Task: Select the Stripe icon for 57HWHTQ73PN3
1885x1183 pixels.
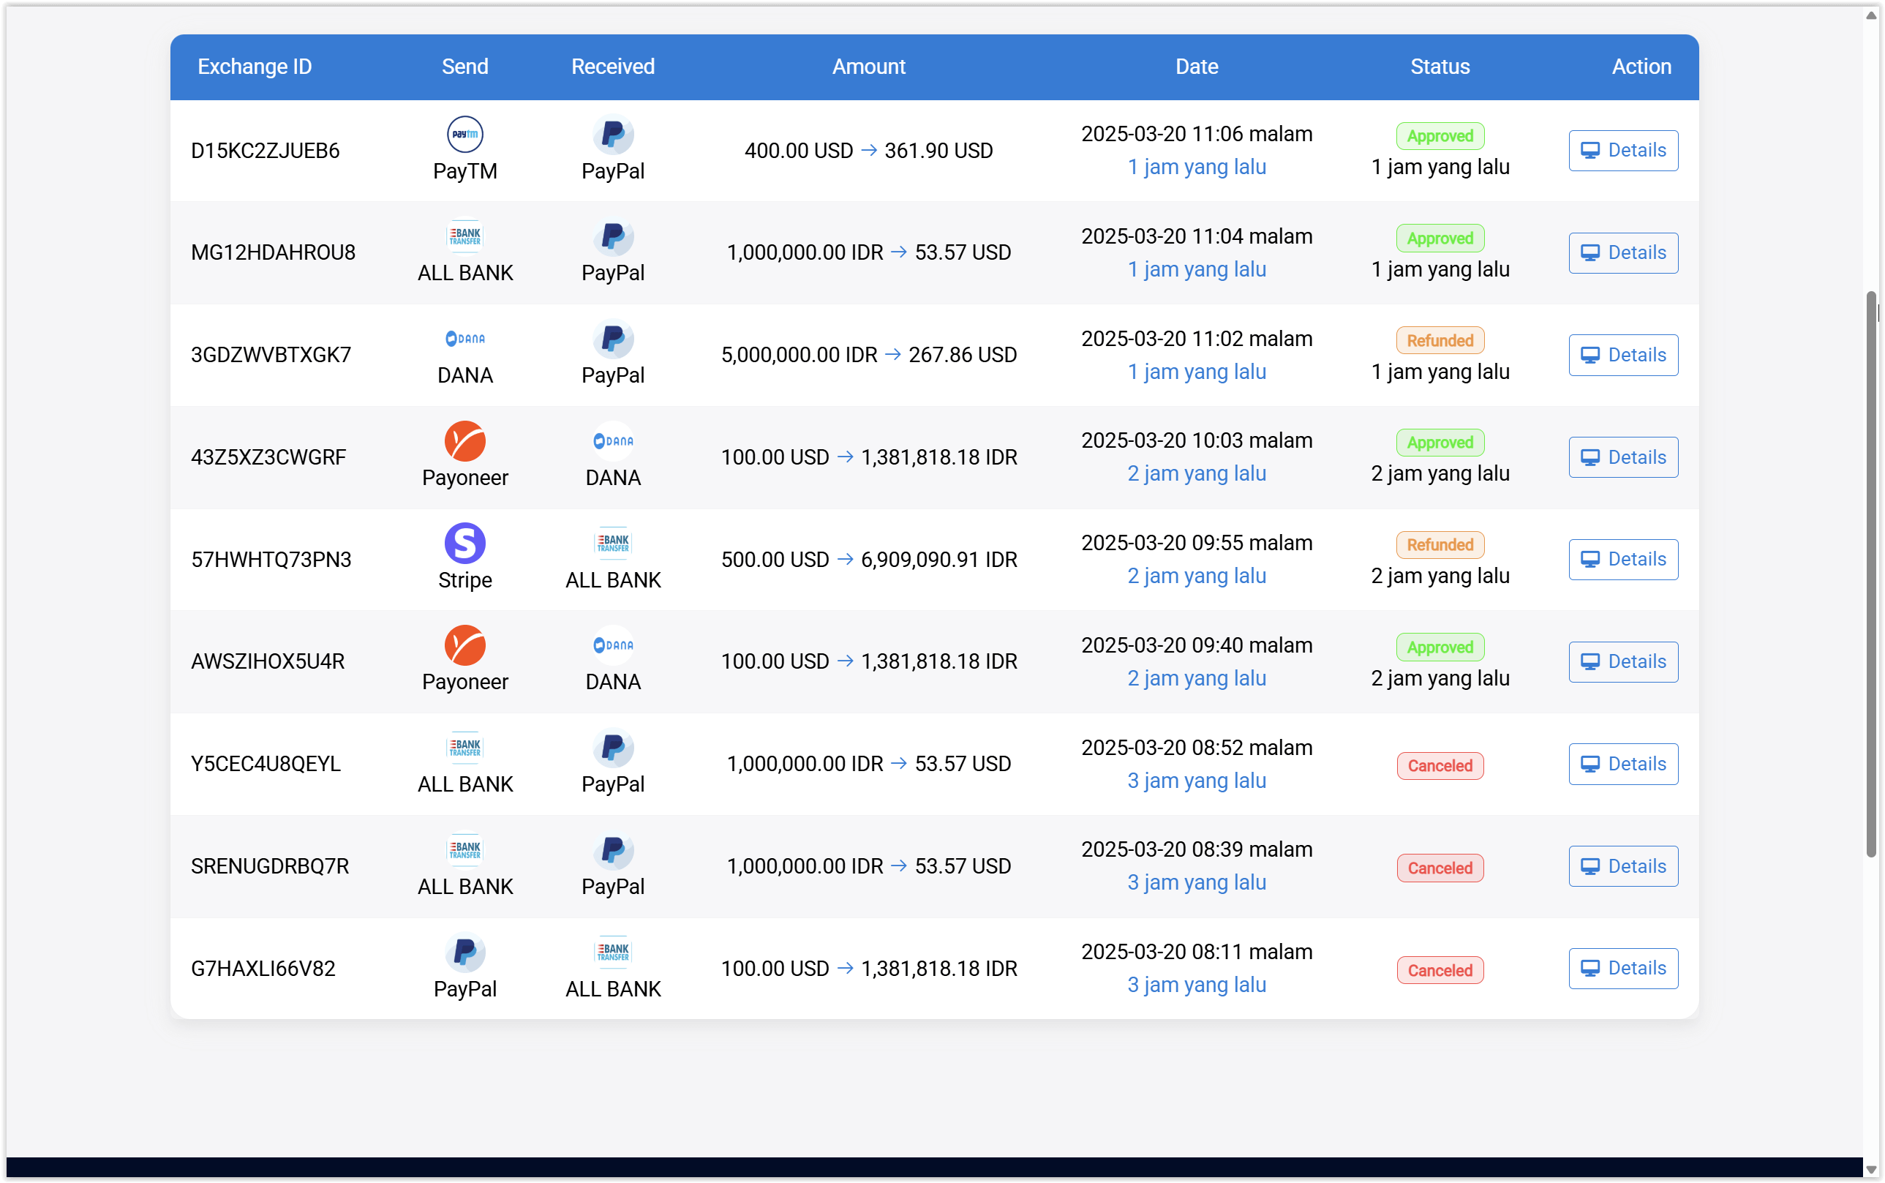Action: point(464,542)
